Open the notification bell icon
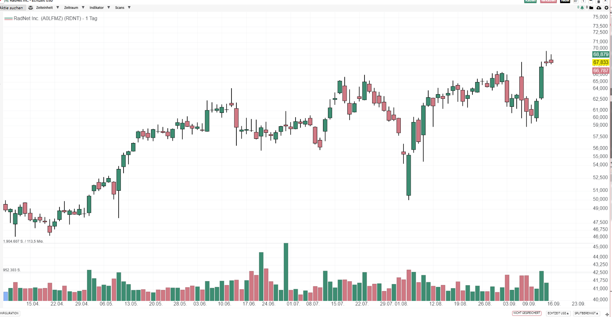612x317 pixels. [x=582, y=8]
